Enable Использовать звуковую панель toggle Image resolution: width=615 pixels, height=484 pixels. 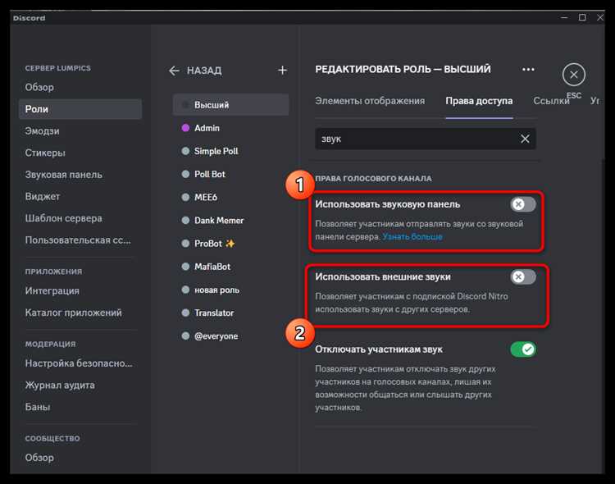tap(523, 204)
